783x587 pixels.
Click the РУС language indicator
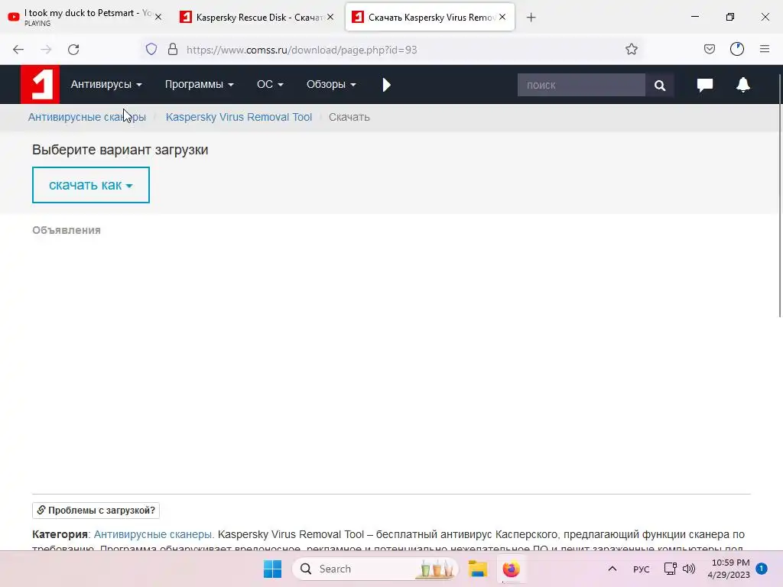coord(642,569)
